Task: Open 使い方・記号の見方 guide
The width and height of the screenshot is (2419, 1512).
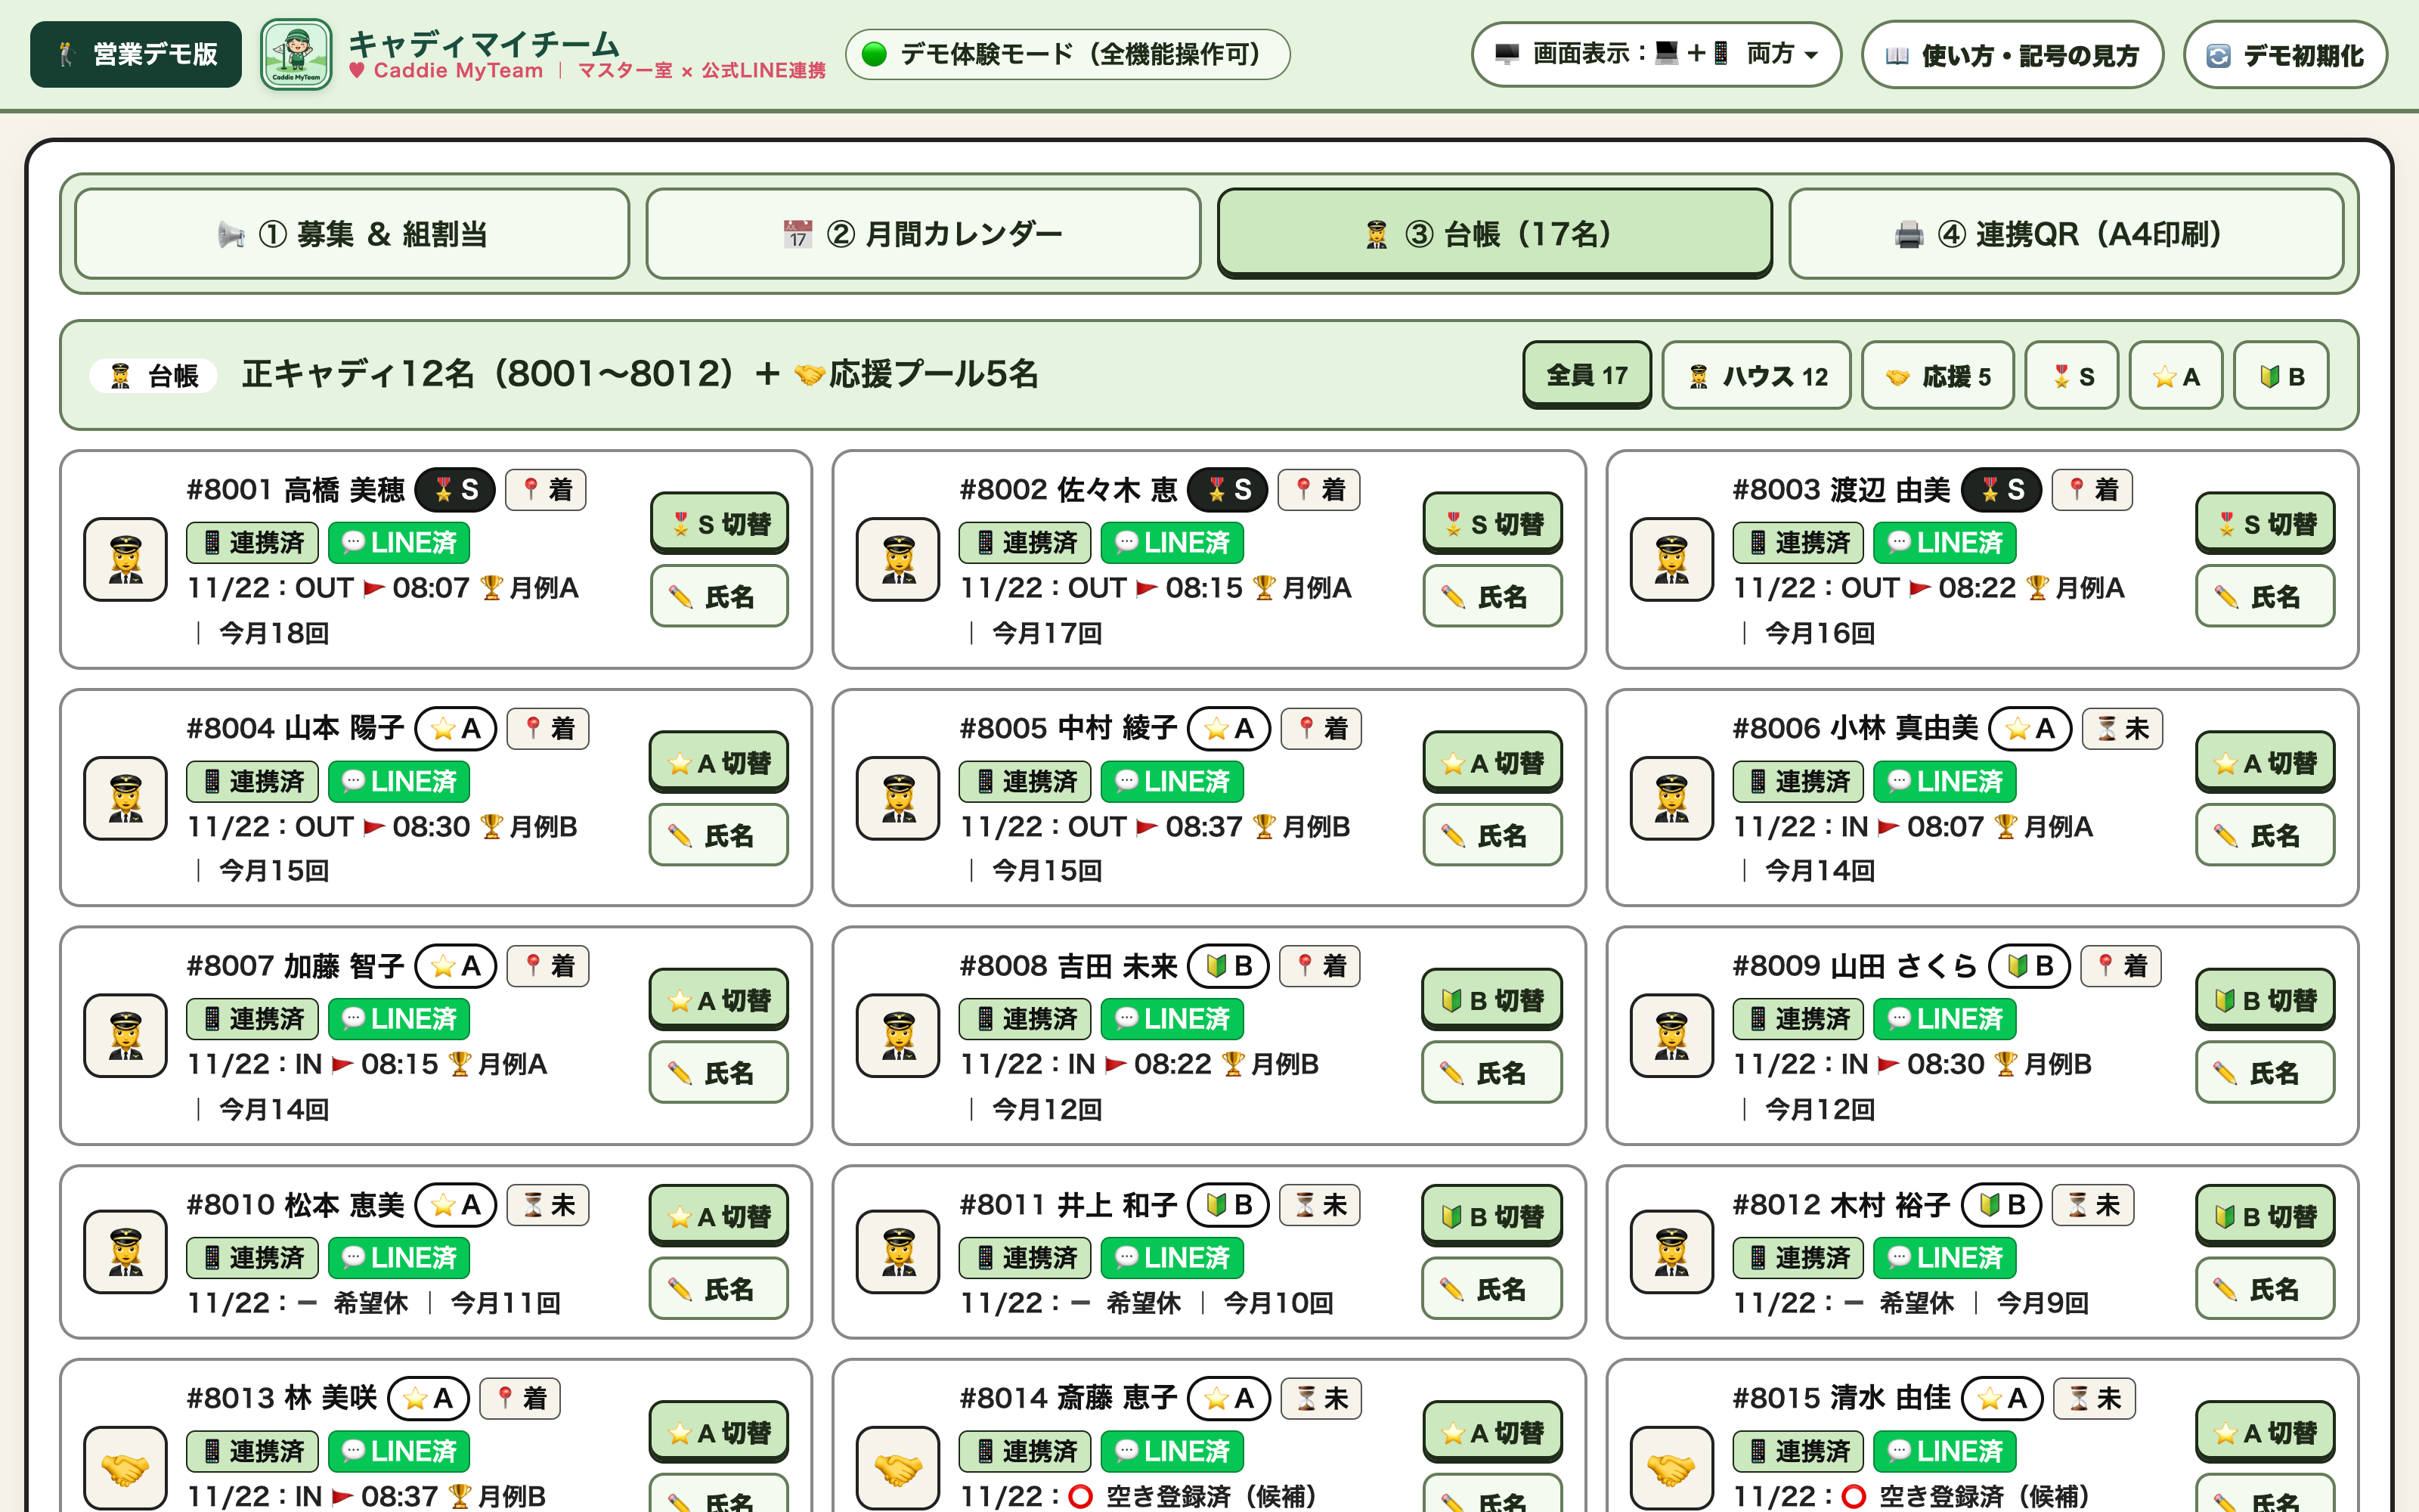Action: click(x=2012, y=54)
